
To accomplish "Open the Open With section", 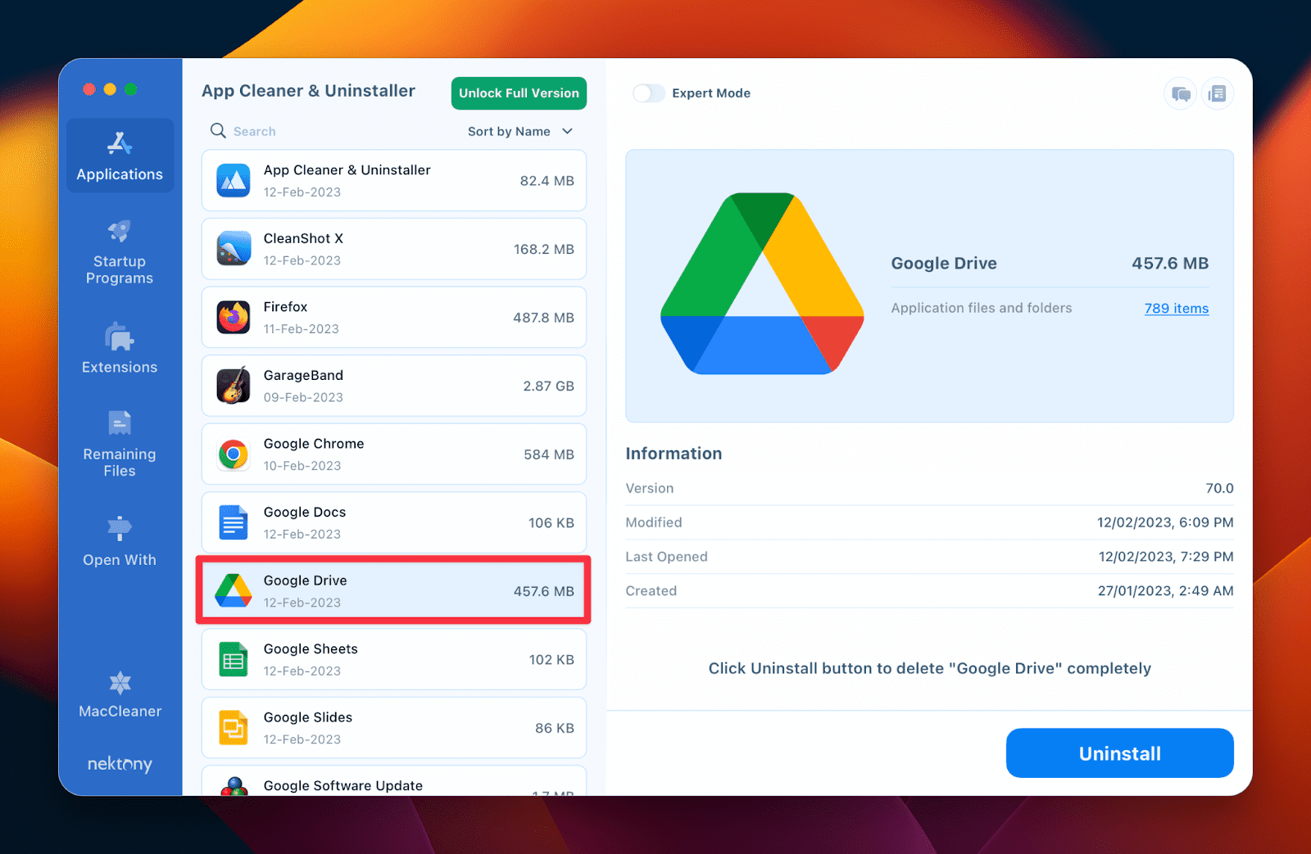I will point(120,540).
